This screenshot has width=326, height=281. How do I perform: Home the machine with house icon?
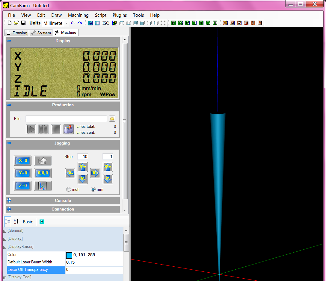click(43, 161)
